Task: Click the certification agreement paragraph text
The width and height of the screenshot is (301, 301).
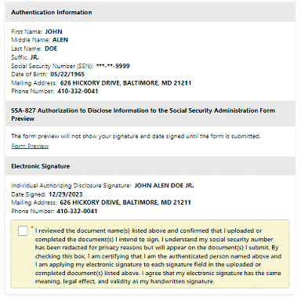Action: pyautogui.click(x=158, y=256)
